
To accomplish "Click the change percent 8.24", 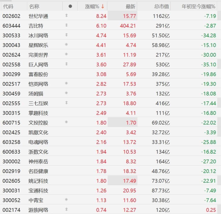I will (x=101, y=16).
